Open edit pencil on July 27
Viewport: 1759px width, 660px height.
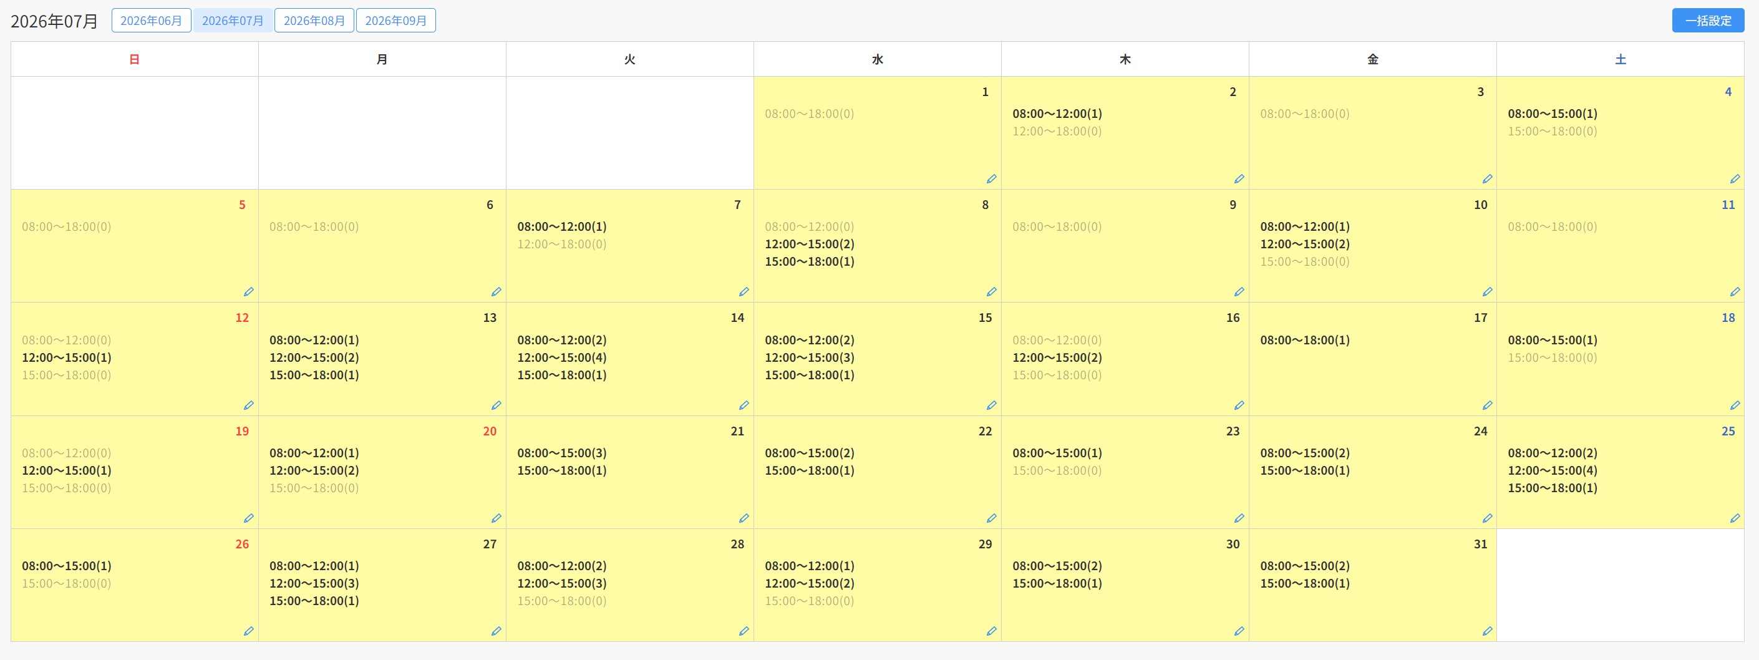pyautogui.click(x=497, y=631)
